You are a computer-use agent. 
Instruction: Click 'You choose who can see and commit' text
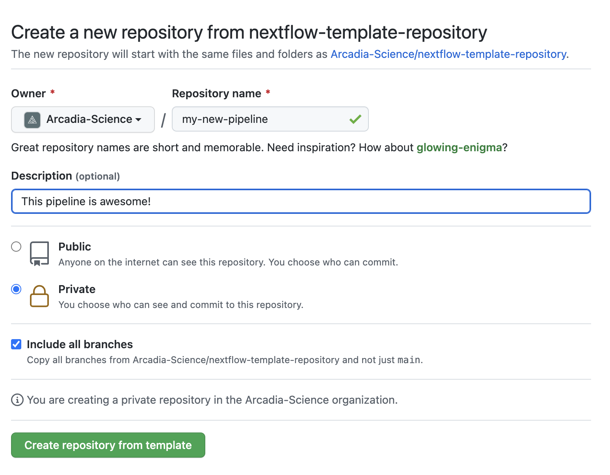(181, 305)
